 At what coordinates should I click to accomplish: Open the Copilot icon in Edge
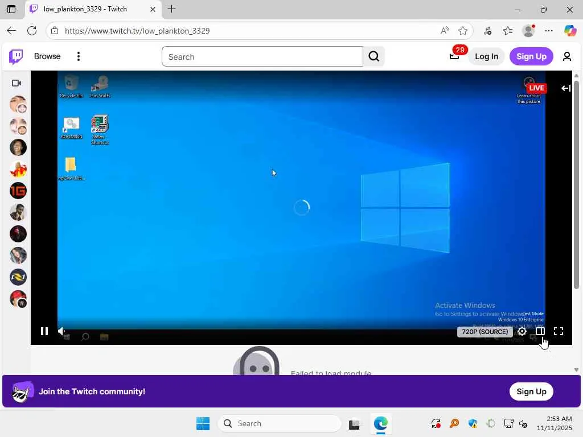click(570, 31)
